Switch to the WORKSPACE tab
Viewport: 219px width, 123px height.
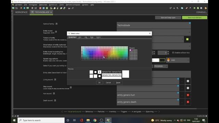21,12
